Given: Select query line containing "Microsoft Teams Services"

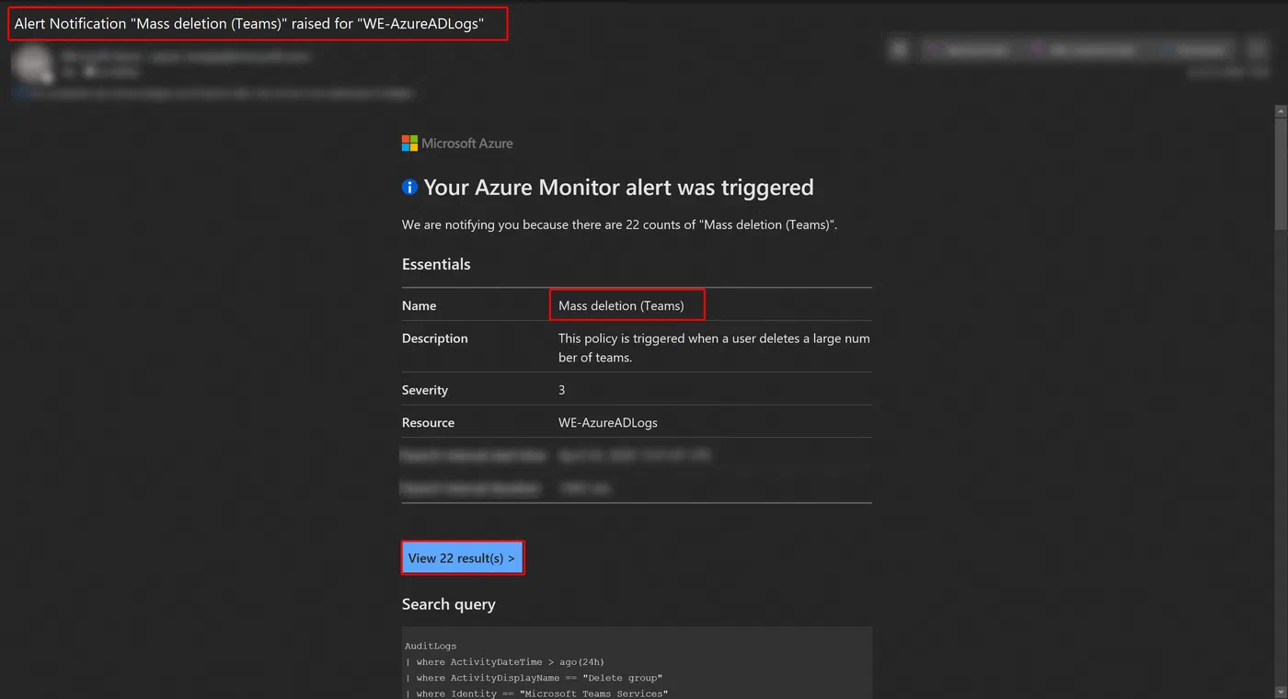Looking at the screenshot, I should point(537,693).
